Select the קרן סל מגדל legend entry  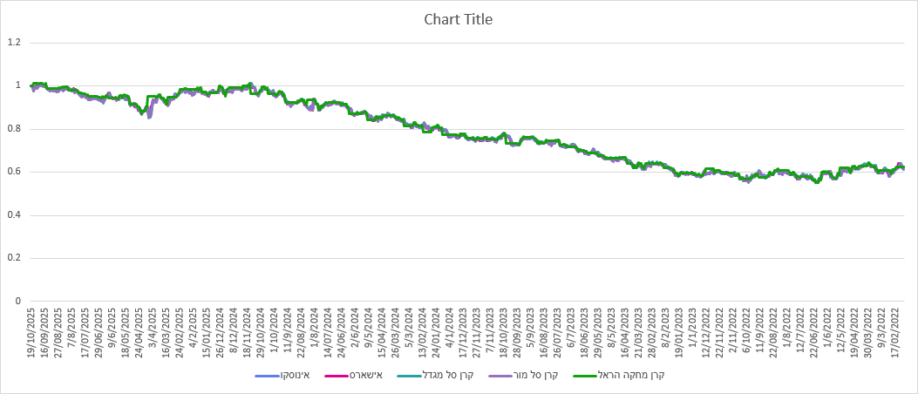coord(434,376)
